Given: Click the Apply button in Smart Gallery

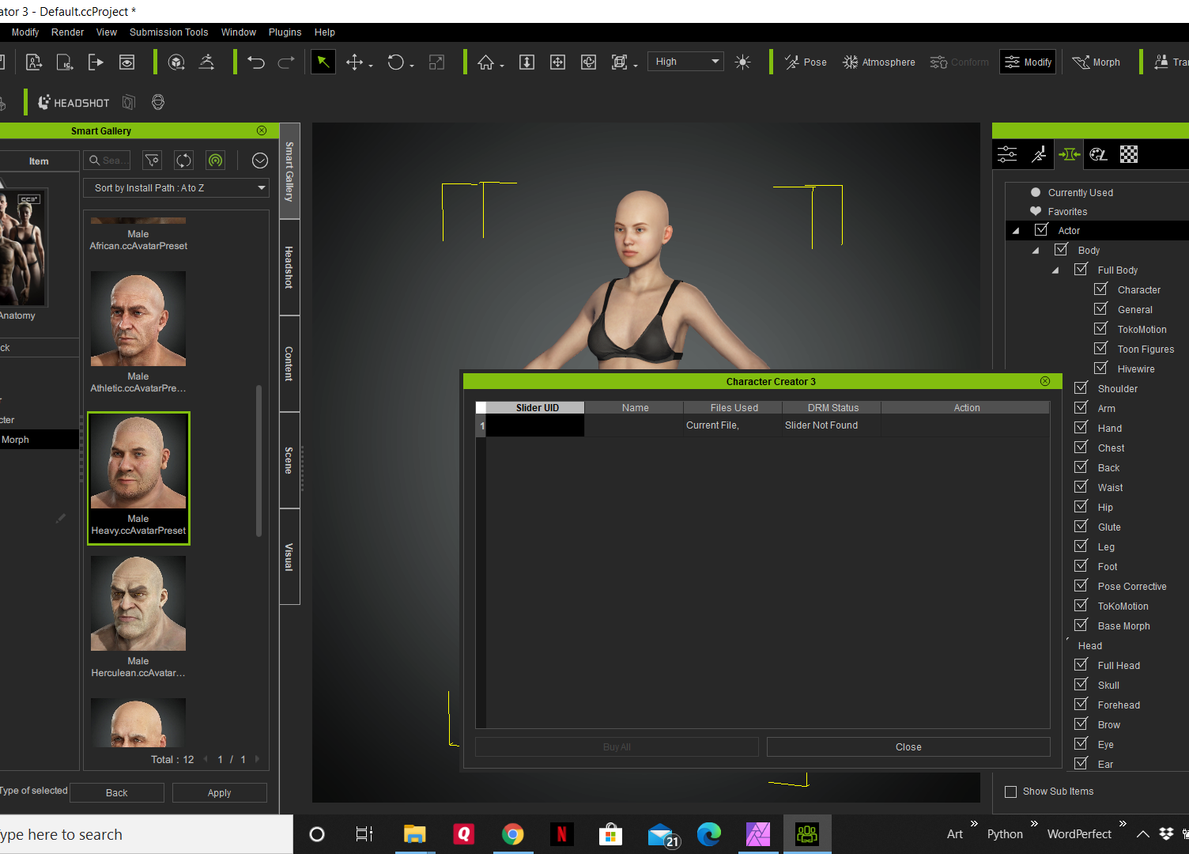Looking at the screenshot, I should pos(219,793).
